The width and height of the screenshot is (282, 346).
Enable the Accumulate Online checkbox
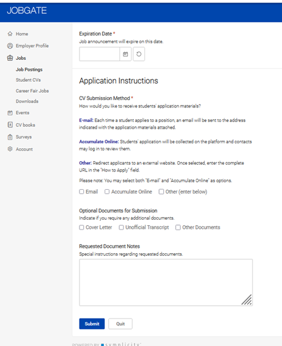[107, 192]
